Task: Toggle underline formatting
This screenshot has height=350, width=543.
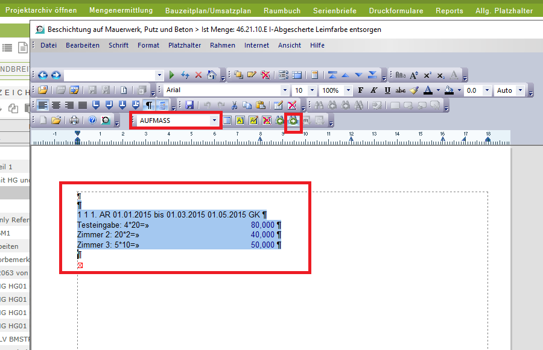Action: [387, 90]
